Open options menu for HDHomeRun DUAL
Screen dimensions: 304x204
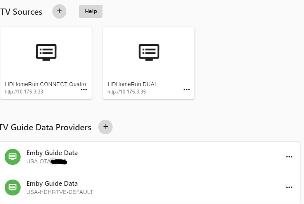186,90
